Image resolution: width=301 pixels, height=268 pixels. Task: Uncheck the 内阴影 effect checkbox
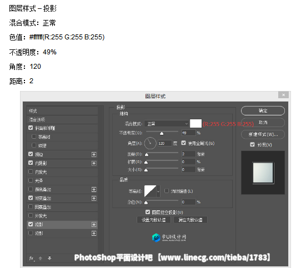[31, 163]
